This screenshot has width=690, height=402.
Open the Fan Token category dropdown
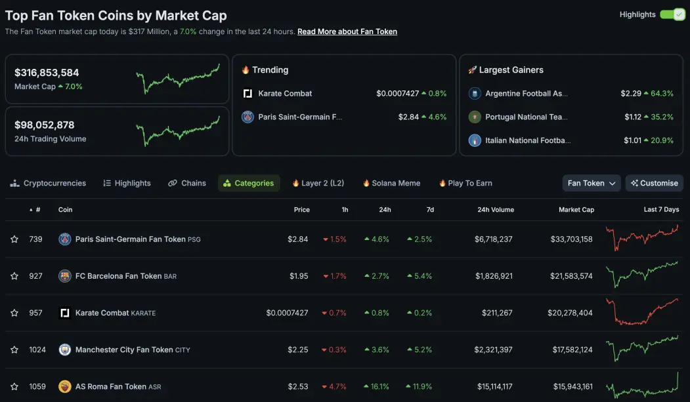click(x=592, y=183)
